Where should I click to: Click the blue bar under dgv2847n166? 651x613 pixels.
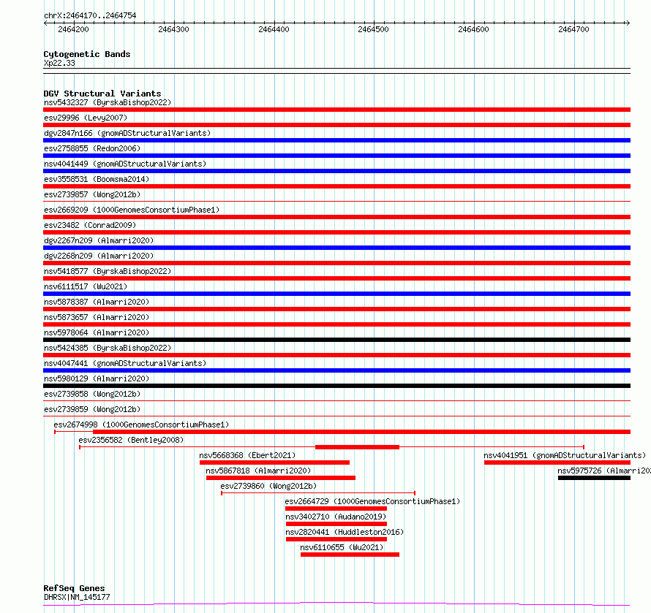click(x=336, y=140)
